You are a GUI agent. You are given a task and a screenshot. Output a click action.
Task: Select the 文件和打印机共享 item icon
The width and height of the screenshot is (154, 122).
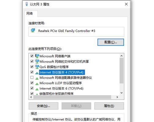tap(37, 61)
